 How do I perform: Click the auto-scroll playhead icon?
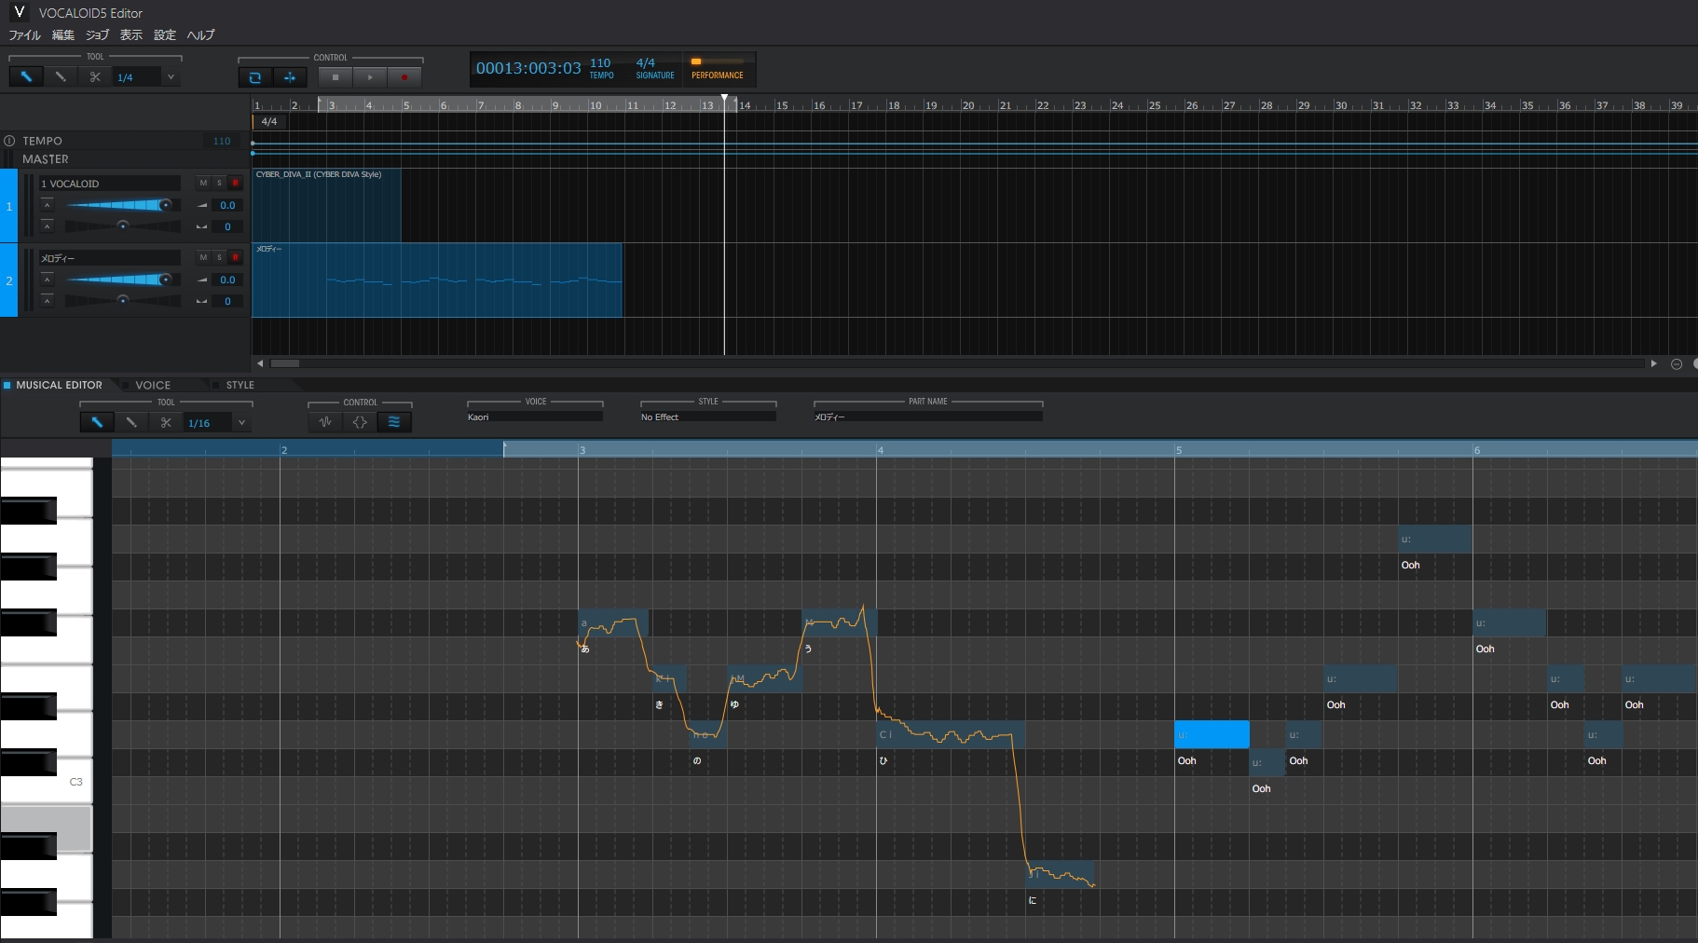291,77
